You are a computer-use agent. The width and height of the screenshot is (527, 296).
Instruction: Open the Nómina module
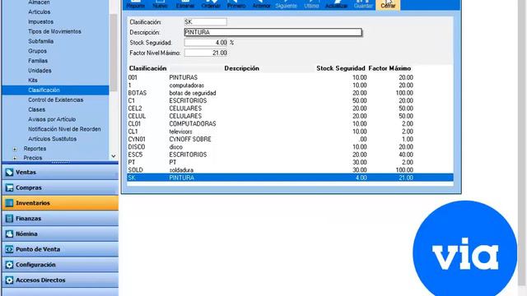(60, 234)
